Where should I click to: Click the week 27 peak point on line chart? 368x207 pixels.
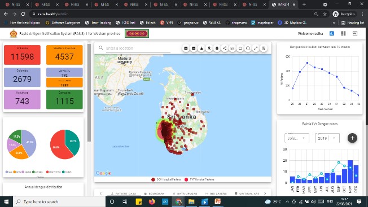pyautogui.click(x=307, y=63)
